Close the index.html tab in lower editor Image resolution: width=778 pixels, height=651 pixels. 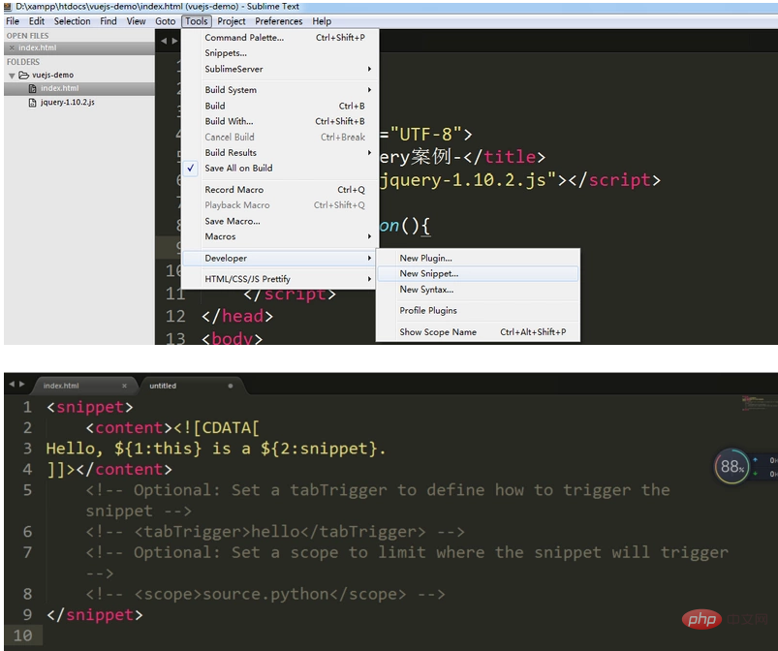coord(124,386)
